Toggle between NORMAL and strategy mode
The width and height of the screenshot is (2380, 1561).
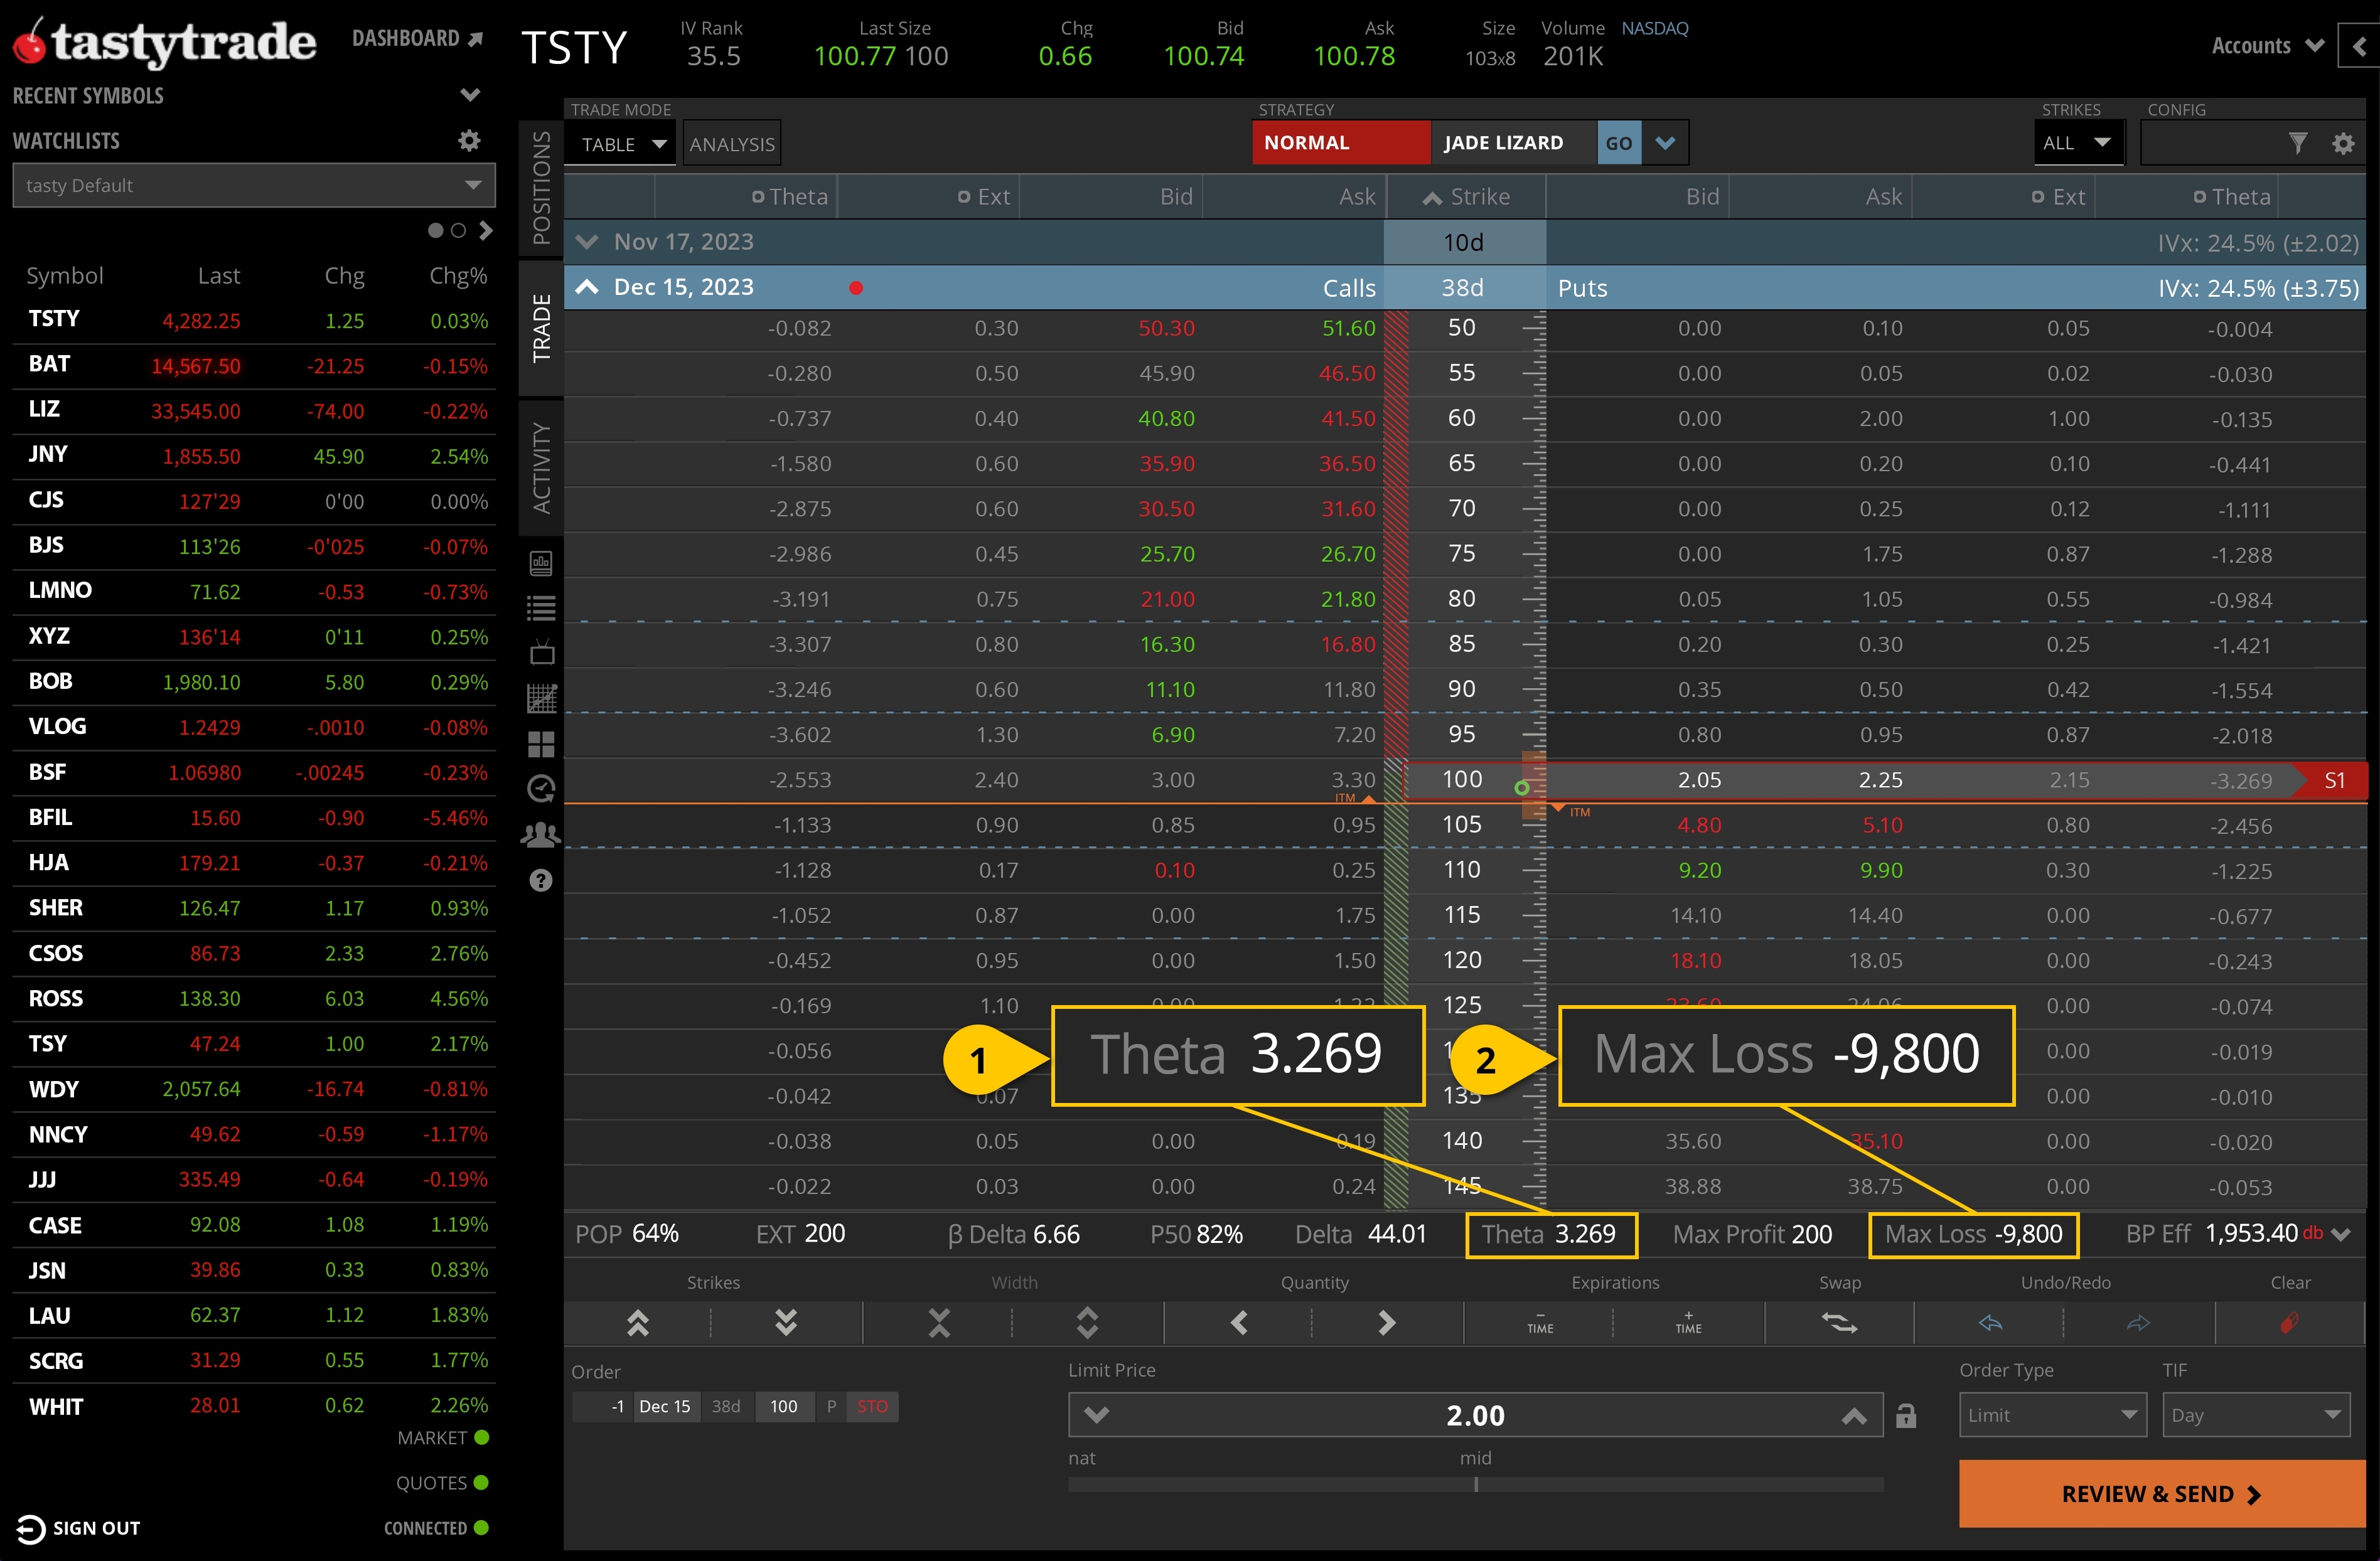click(1340, 142)
